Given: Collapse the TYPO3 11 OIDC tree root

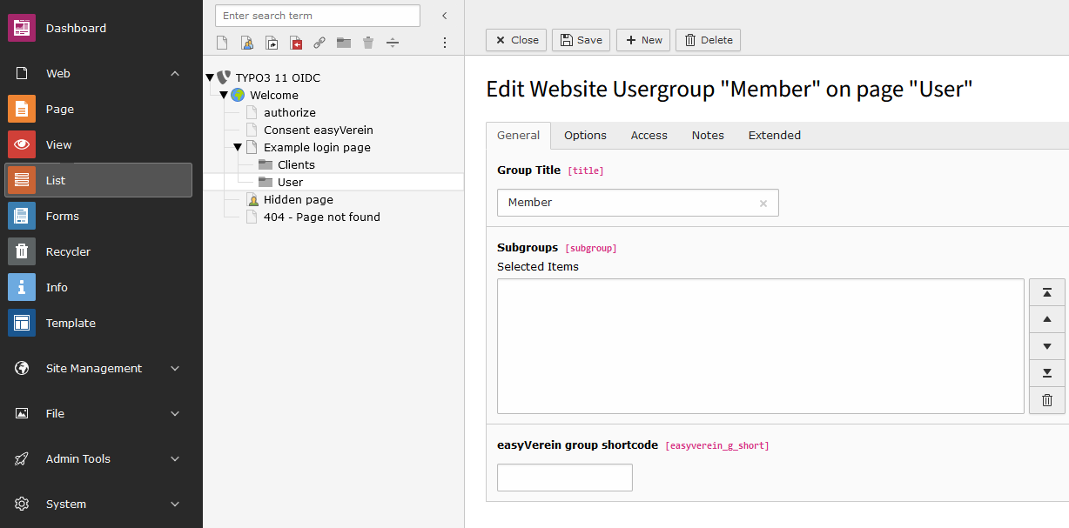Looking at the screenshot, I should 210,78.
